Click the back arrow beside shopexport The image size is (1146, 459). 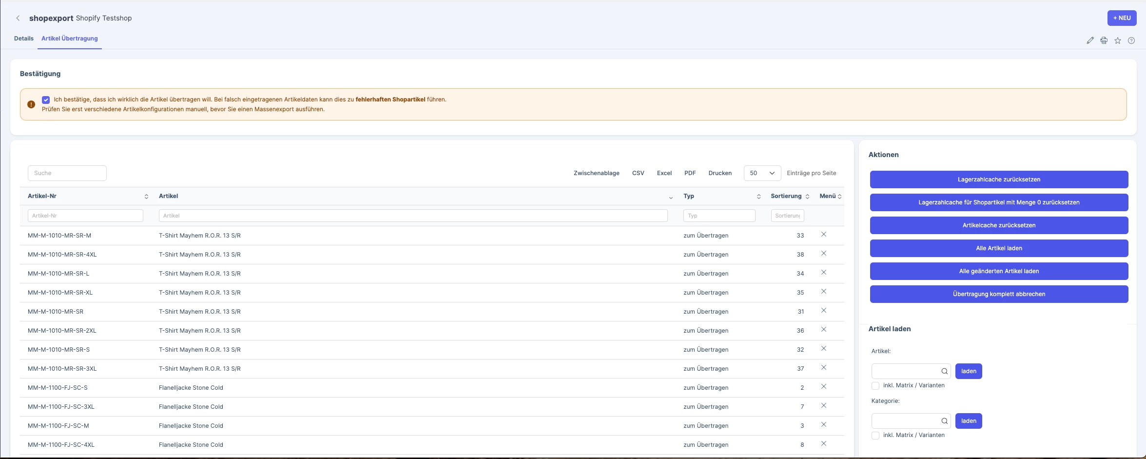click(x=18, y=18)
